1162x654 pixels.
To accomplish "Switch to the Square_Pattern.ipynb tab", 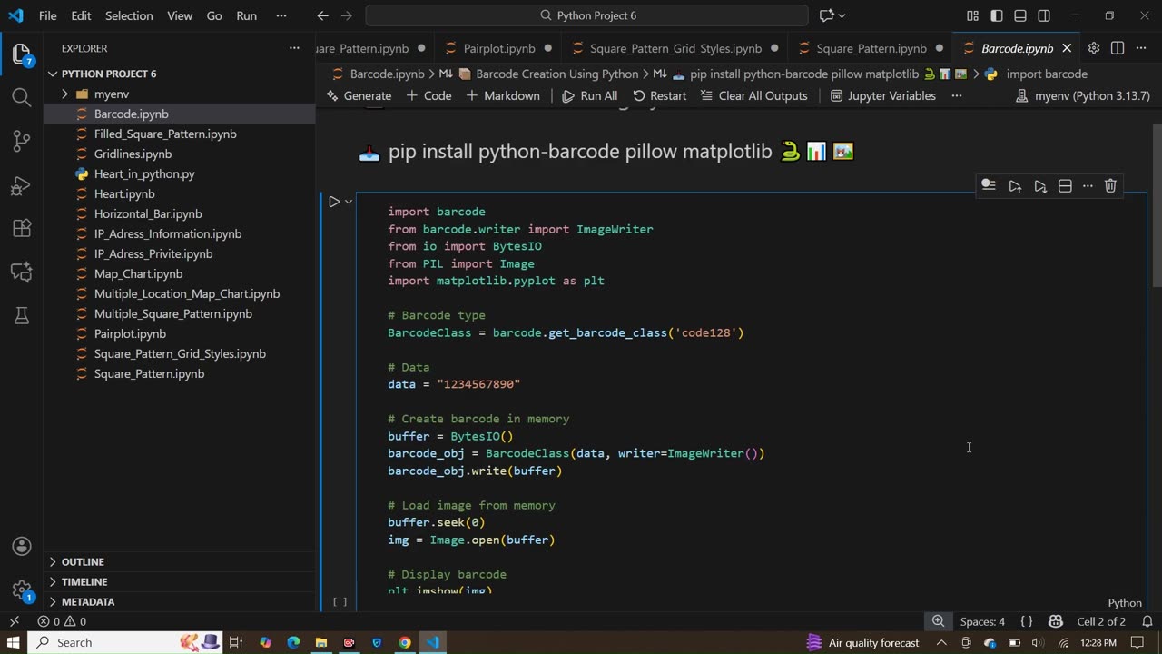I will pyautogui.click(x=871, y=48).
